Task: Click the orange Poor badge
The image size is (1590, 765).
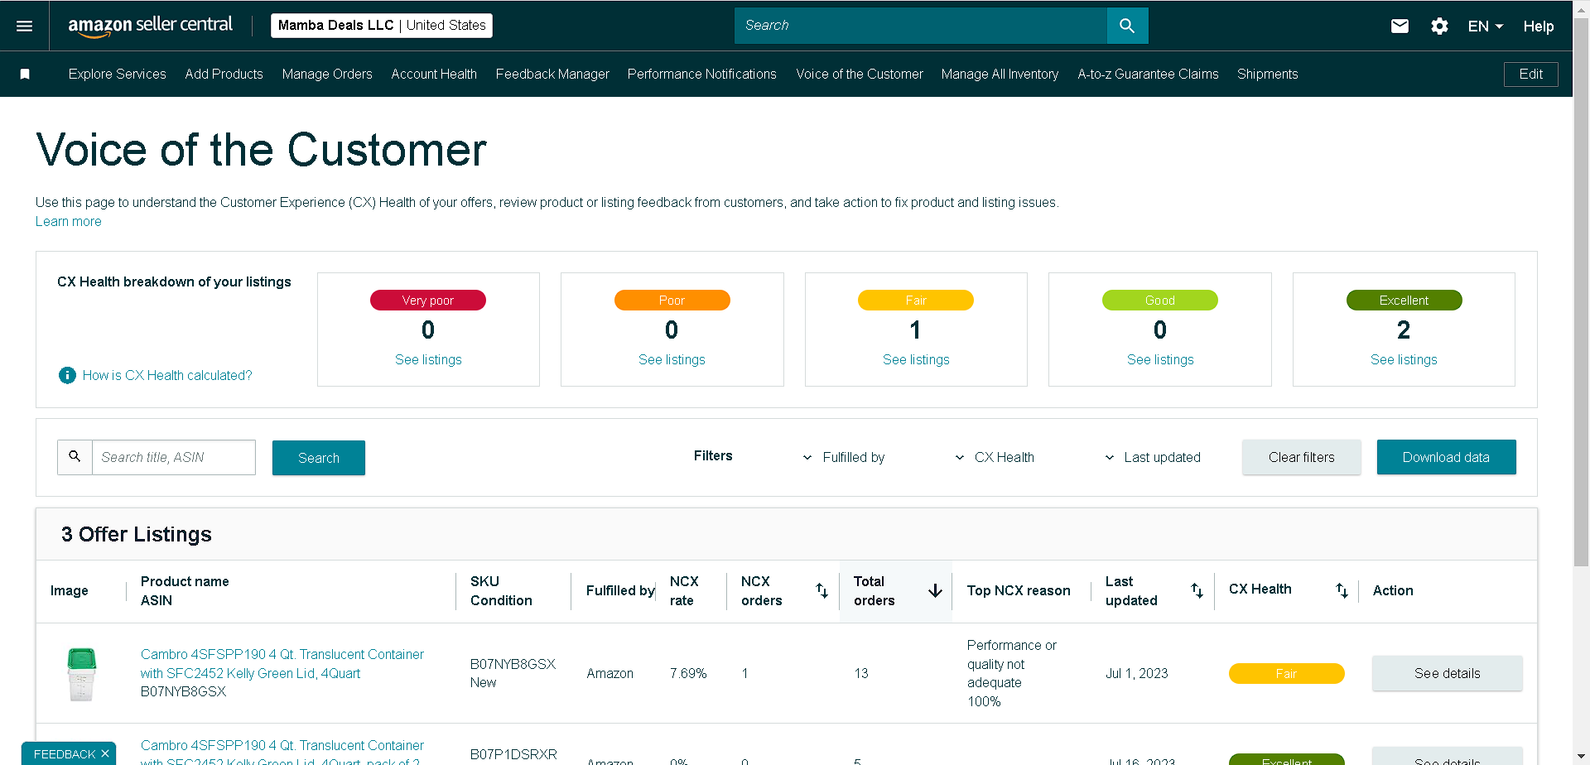Action: click(672, 300)
